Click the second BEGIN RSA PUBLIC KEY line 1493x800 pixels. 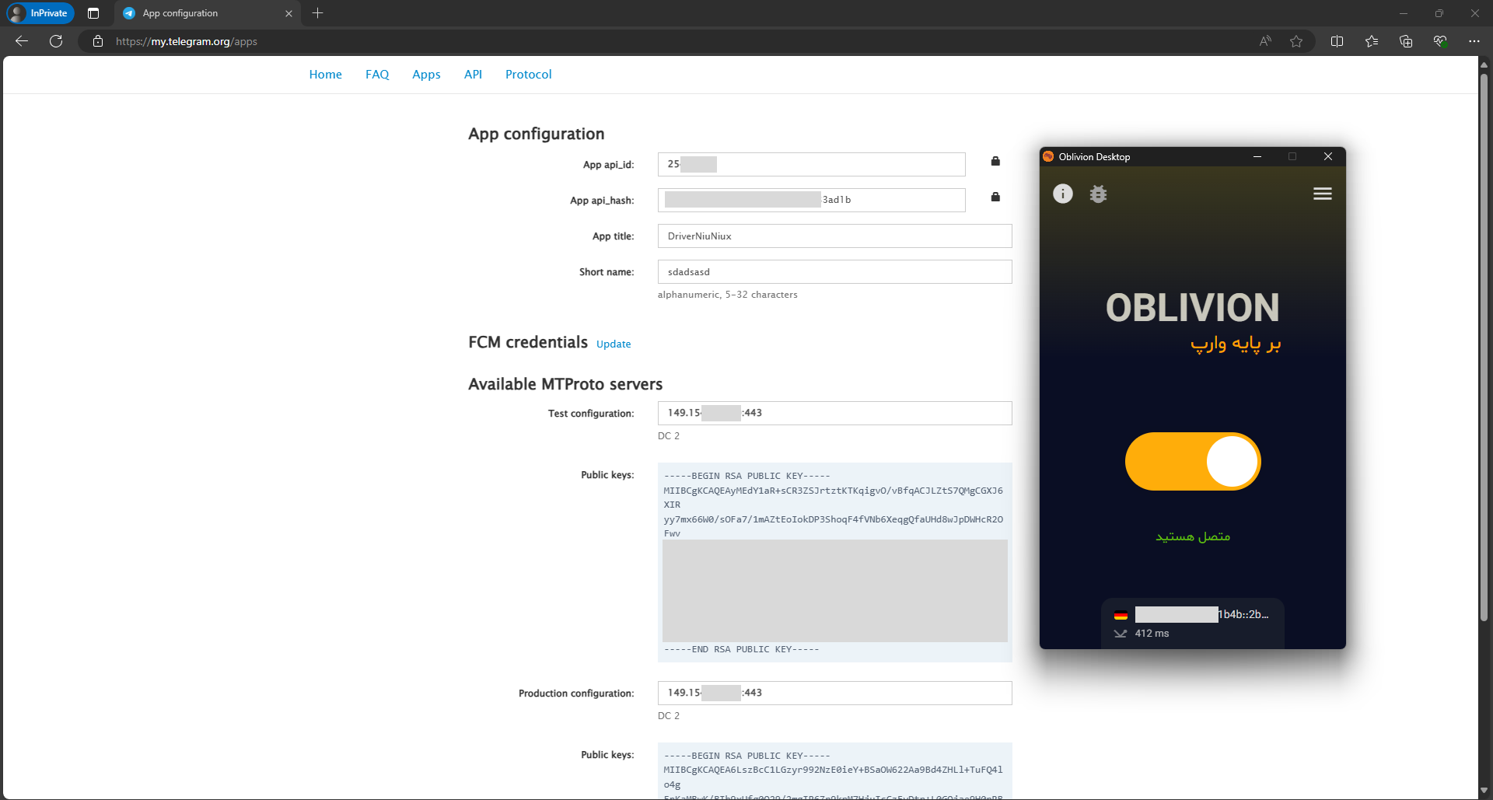click(x=747, y=756)
